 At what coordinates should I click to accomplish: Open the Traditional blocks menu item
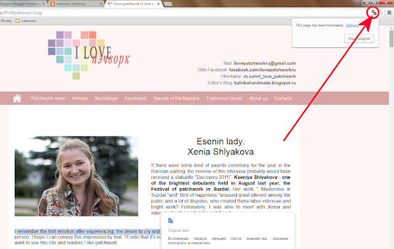click(x=224, y=98)
